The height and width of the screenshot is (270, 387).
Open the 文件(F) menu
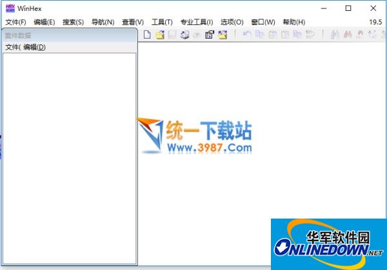(x=15, y=22)
